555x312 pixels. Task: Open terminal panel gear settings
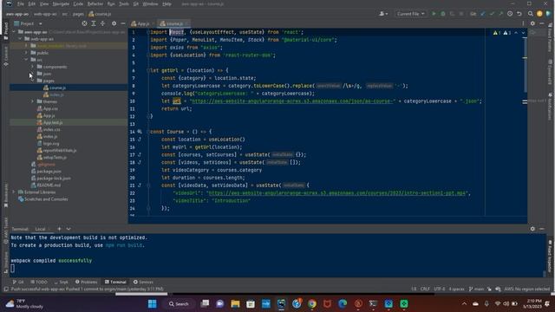532,229
